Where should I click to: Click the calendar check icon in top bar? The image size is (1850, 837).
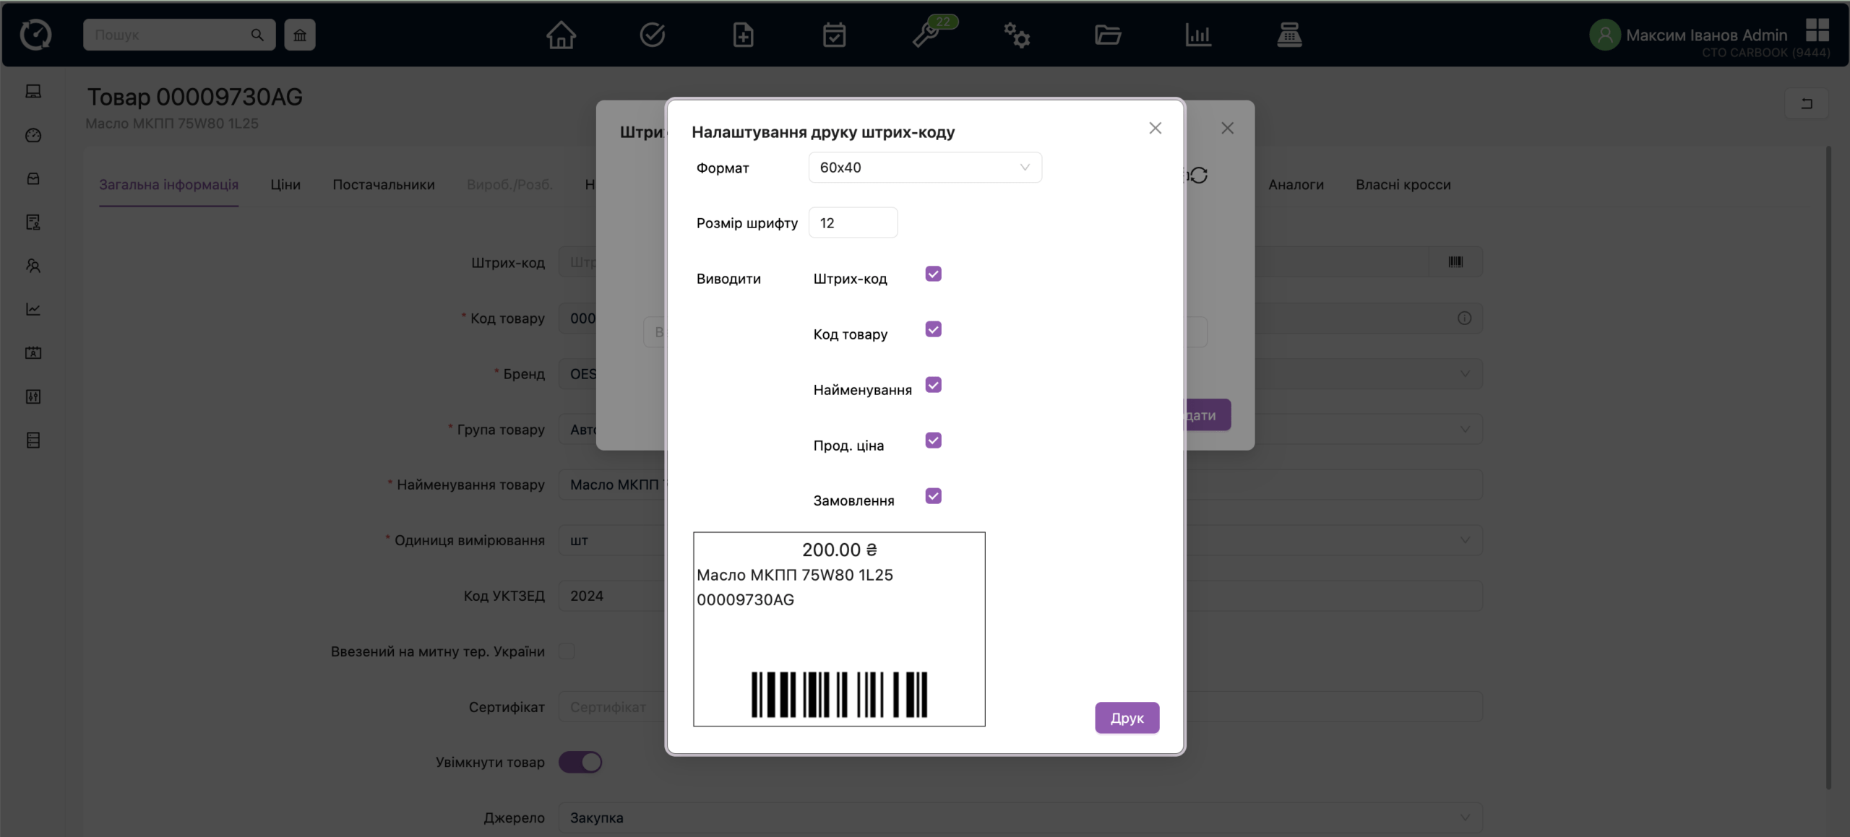(x=834, y=35)
